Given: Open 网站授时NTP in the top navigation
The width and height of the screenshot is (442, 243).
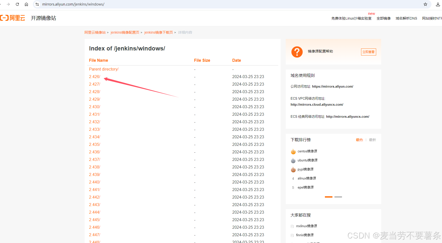Looking at the screenshot, I should click(x=432, y=18).
